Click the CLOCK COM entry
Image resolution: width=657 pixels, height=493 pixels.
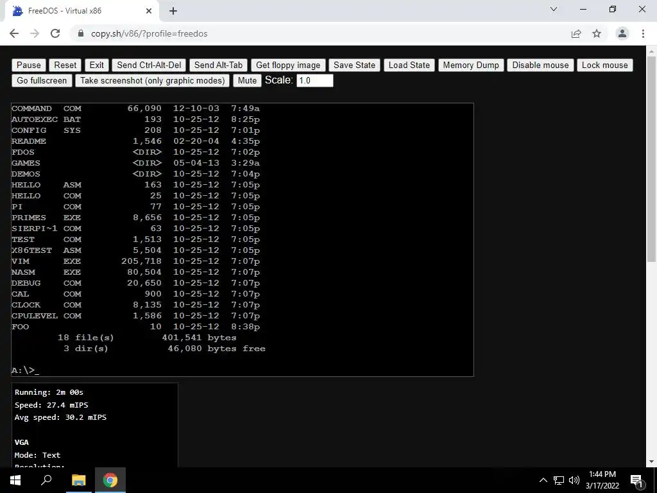pos(135,305)
